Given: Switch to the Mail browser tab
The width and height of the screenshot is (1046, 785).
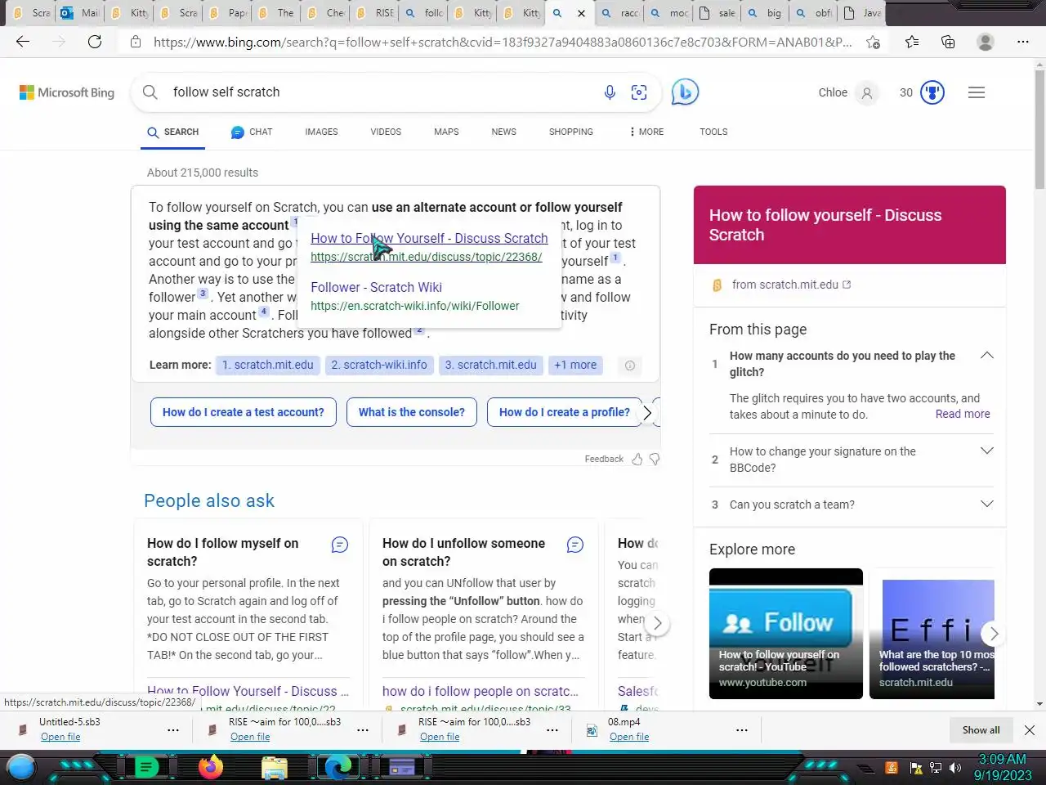Looking at the screenshot, I should [x=80, y=13].
